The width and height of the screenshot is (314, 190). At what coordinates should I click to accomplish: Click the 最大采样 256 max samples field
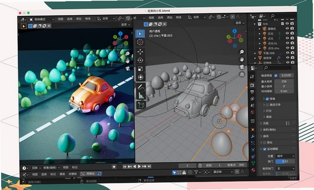(284, 82)
